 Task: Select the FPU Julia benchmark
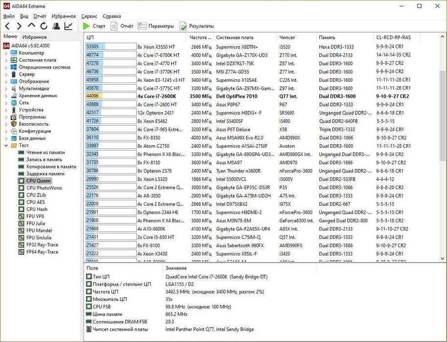(36, 223)
